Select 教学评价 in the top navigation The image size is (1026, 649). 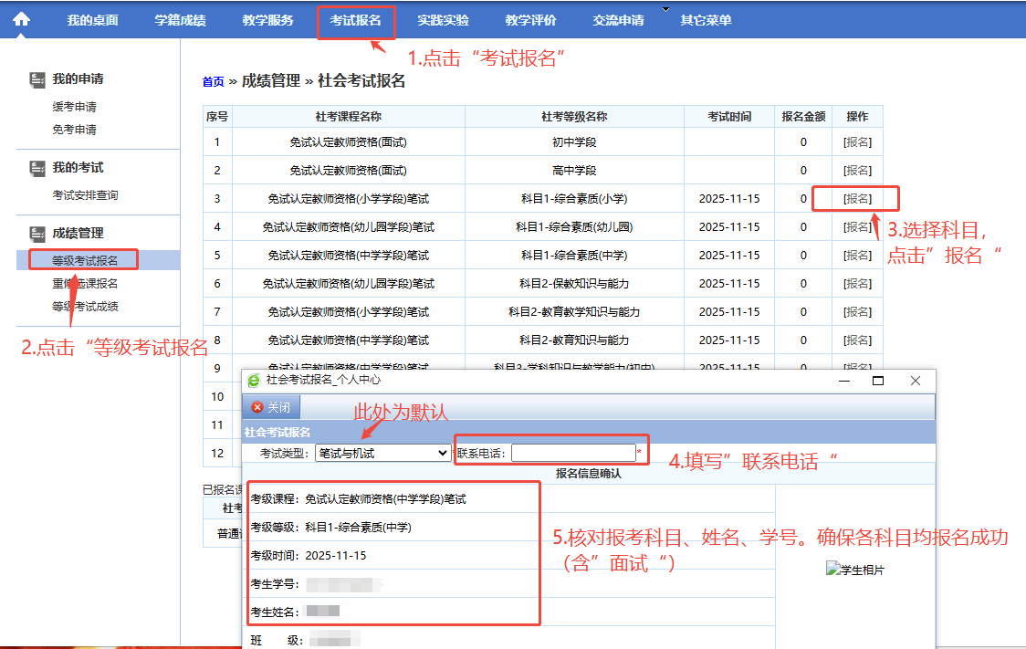pyautogui.click(x=530, y=20)
